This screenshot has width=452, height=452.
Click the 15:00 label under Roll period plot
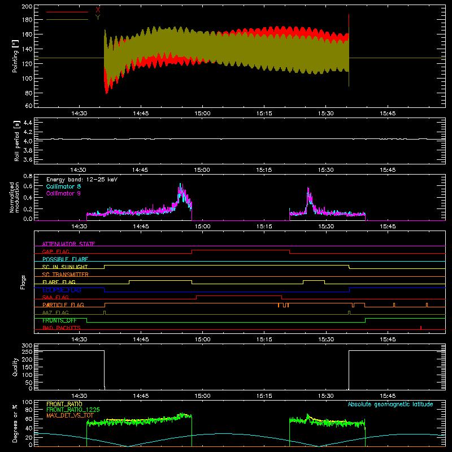pyautogui.click(x=202, y=170)
